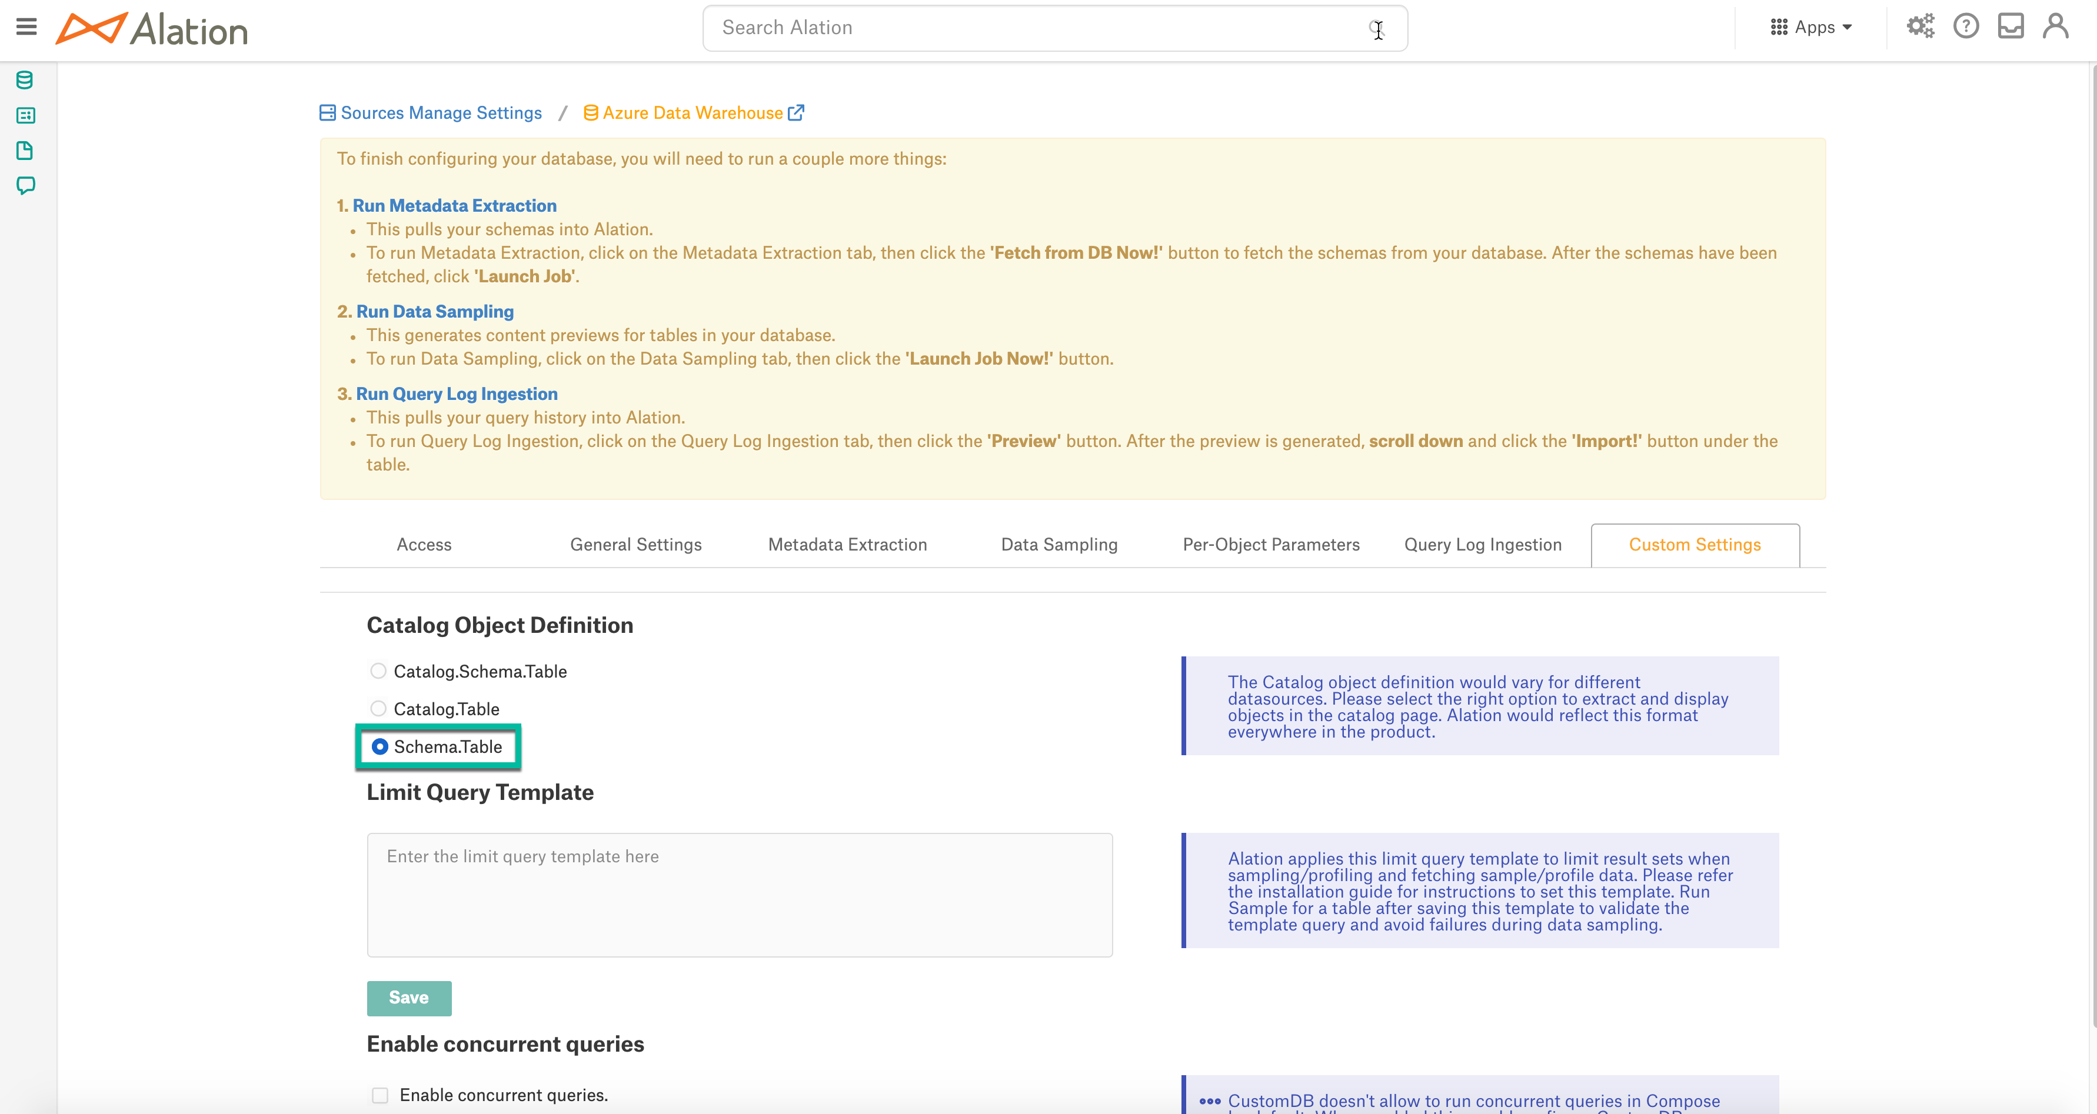Click the Limit Query Template heading
Screen dimensions: 2097x1114
click(x=480, y=792)
